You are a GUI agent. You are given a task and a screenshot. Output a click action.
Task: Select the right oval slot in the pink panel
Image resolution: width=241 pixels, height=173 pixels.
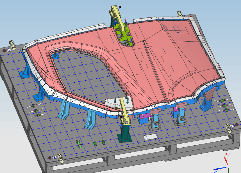point(176,29)
